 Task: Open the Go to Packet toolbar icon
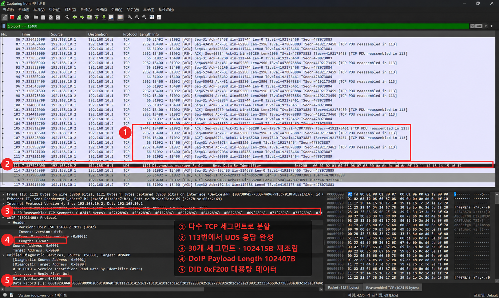[x=89, y=18]
